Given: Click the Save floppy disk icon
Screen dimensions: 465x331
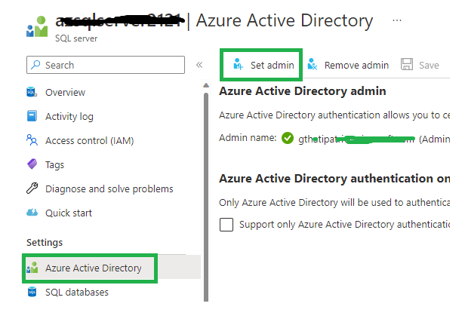Looking at the screenshot, I should click(407, 65).
